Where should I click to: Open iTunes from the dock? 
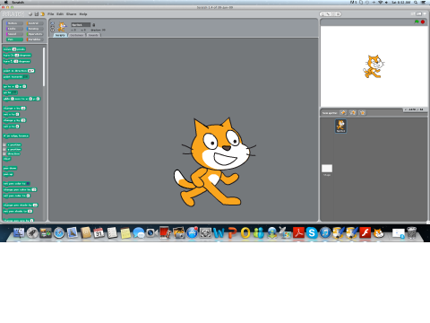(325, 232)
